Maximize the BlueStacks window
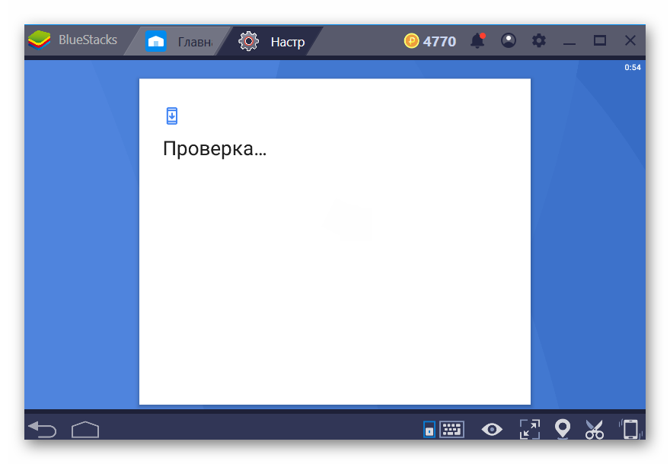Screen dimensions: 670x464 tap(600, 41)
